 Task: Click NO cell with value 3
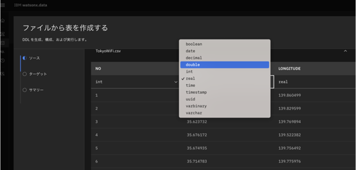click(x=97, y=122)
